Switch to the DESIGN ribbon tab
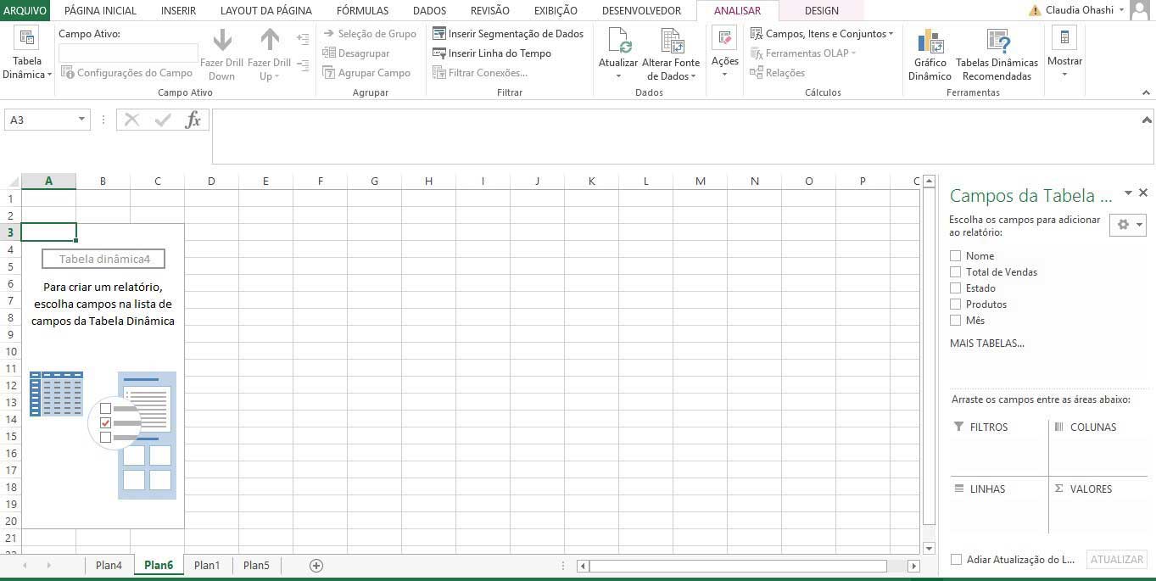Viewport: 1156px width, 581px height. click(821, 11)
